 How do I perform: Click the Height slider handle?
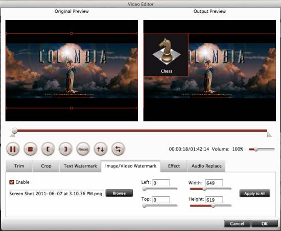(x=213, y=206)
